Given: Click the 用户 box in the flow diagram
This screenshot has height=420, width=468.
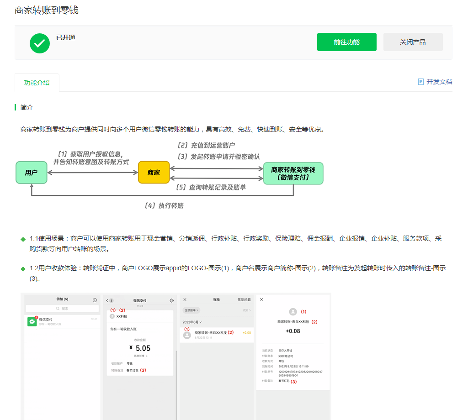Looking at the screenshot, I should point(32,173).
